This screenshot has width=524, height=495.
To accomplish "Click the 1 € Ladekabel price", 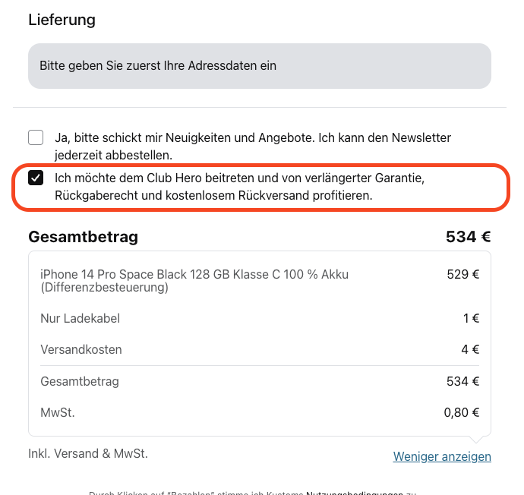I will (x=471, y=319).
